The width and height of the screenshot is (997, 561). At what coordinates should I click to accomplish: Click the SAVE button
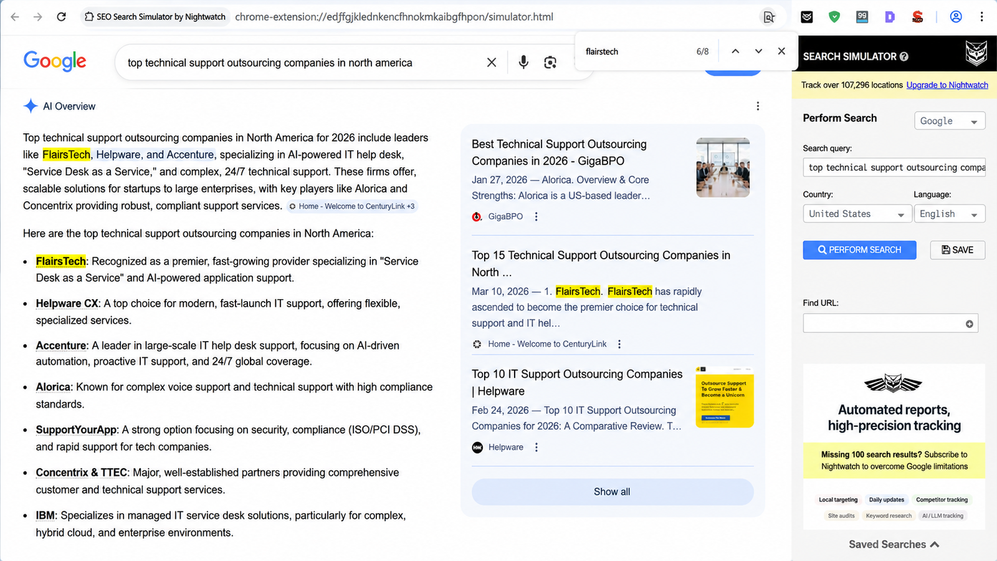click(x=958, y=250)
